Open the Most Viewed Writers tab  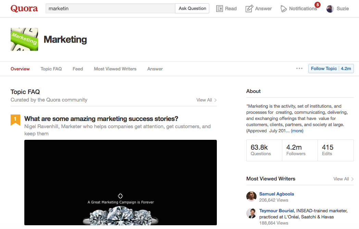tap(115, 69)
